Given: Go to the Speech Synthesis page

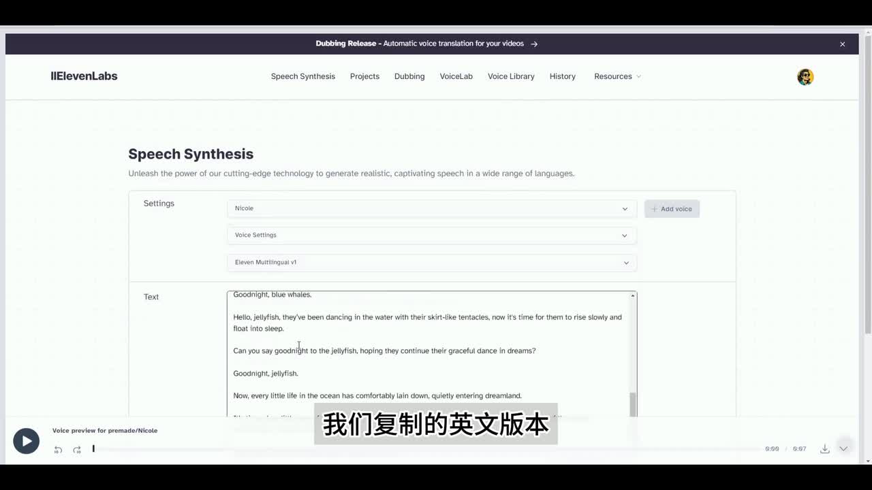Looking at the screenshot, I should 302,76.
